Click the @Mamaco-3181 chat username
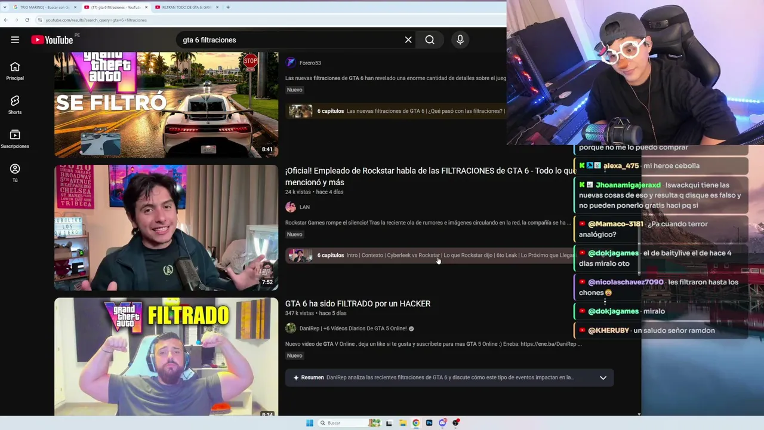The width and height of the screenshot is (764, 430). tap(615, 224)
